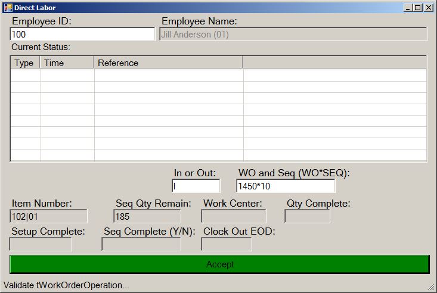The height and width of the screenshot is (293, 437).
Task: Click the Clock Out EOD field
Action: tap(226, 244)
